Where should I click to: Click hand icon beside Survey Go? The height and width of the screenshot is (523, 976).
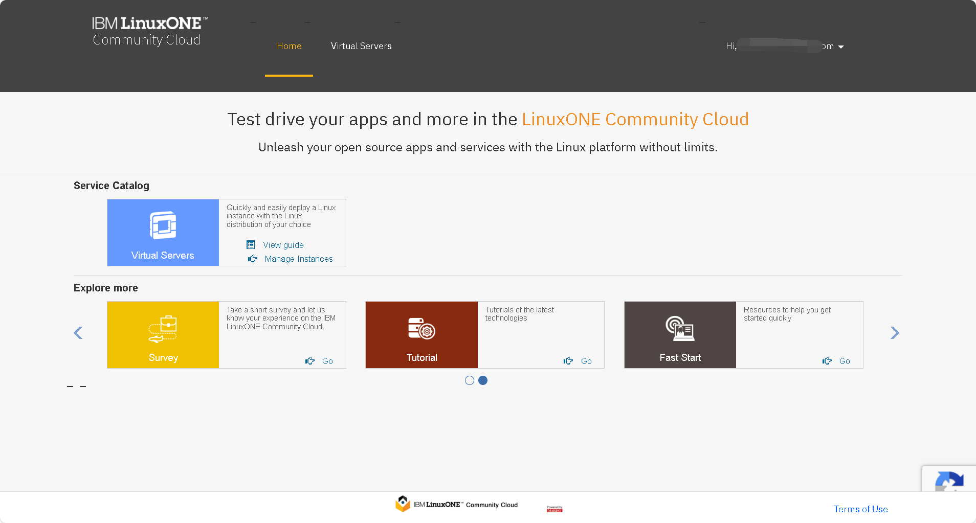click(x=310, y=361)
